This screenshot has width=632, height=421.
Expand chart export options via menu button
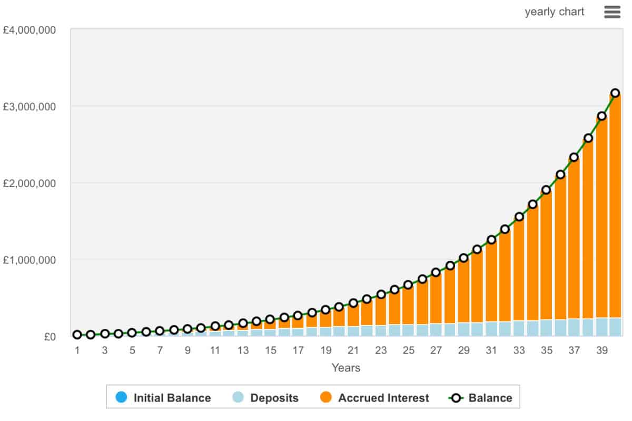click(x=612, y=11)
